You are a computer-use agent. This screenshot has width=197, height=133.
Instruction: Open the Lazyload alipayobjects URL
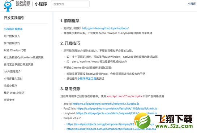point(117,113)
